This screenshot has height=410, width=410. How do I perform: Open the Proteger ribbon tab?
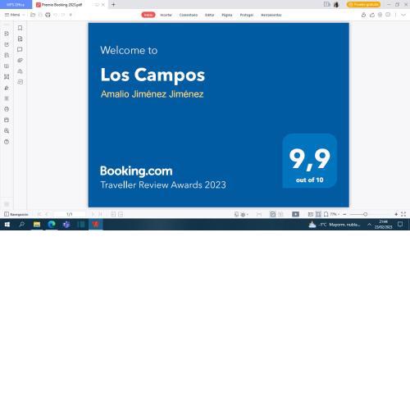pyautogui.click(x=247, y=15)
